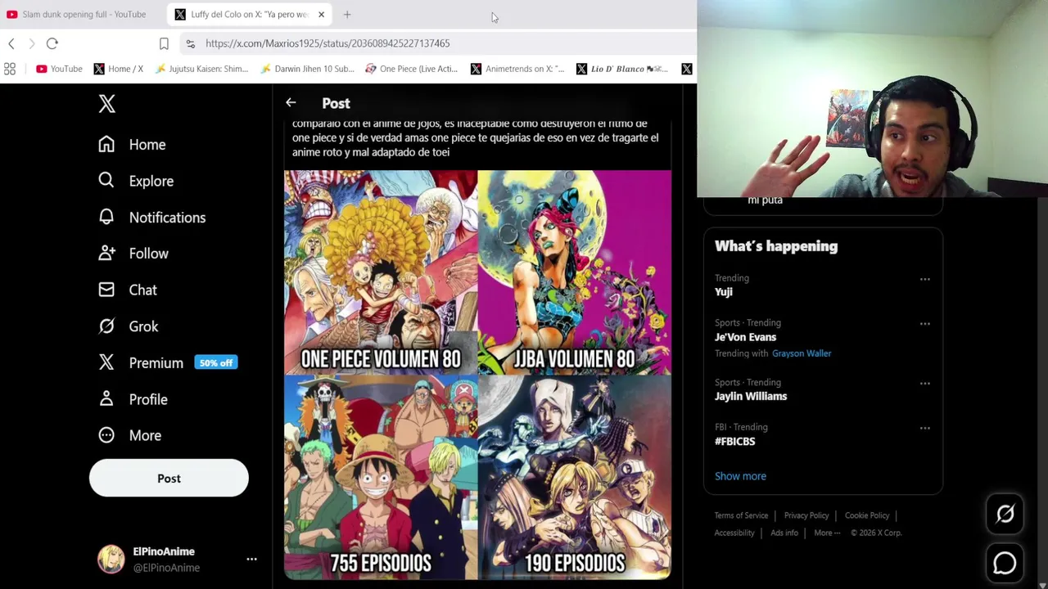Open options for Jaylin Williams trend
Screen dimensions: 1048x589
click(925, 383)
